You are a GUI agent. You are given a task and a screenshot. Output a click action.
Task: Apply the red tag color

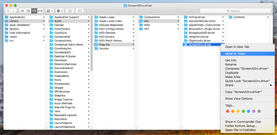pos(227,111)
